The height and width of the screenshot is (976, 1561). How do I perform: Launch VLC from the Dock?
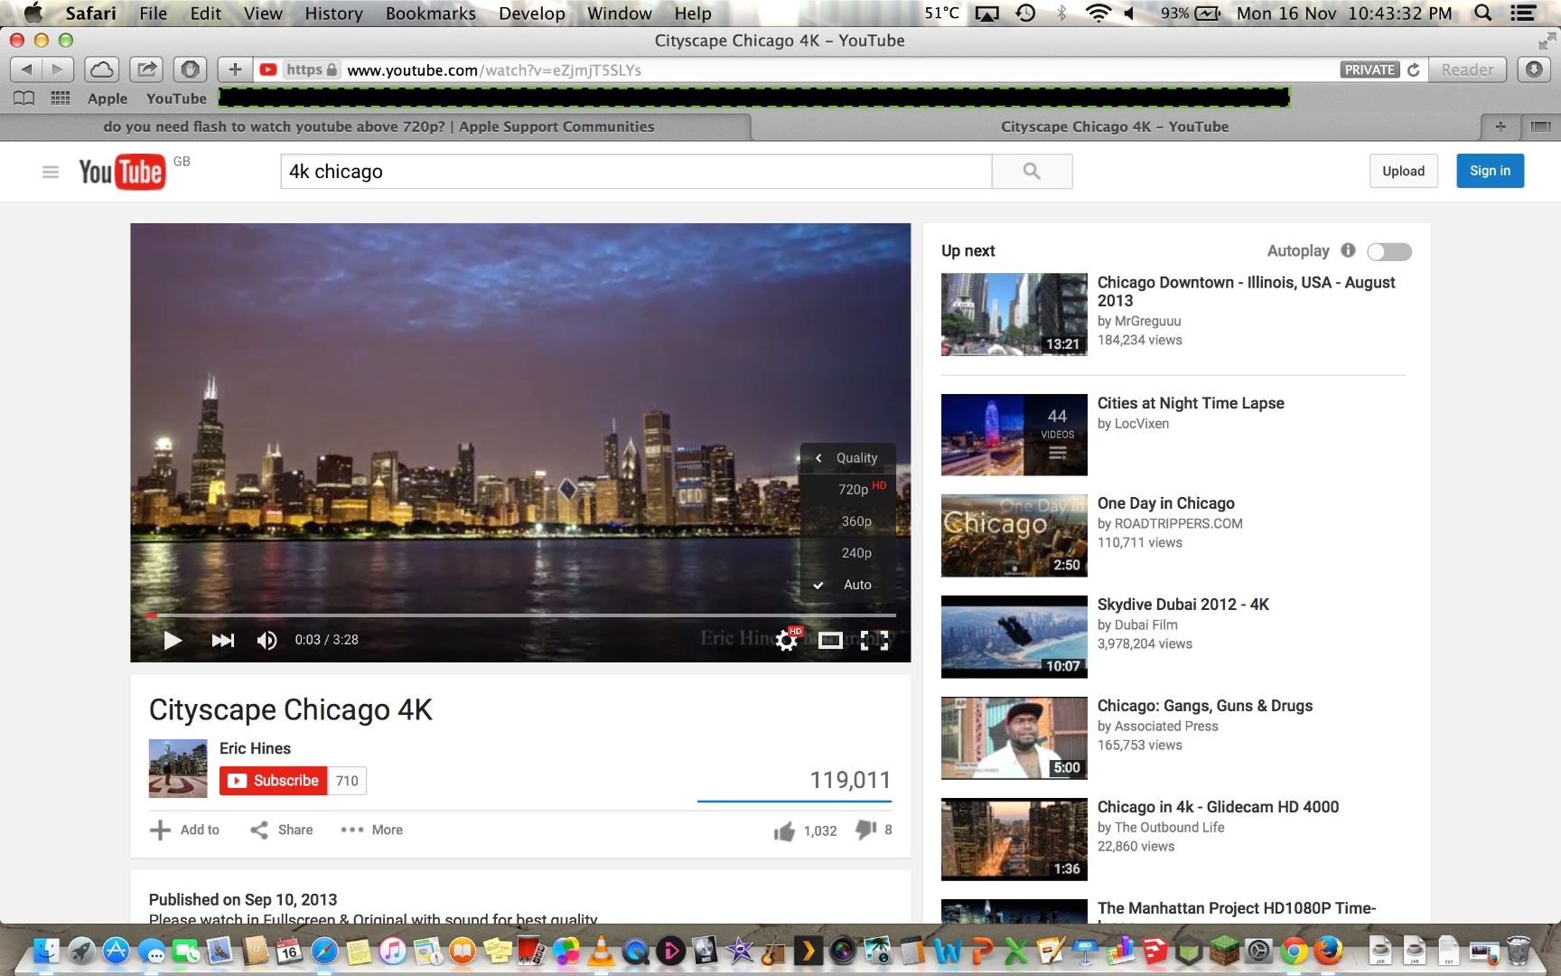601,950
